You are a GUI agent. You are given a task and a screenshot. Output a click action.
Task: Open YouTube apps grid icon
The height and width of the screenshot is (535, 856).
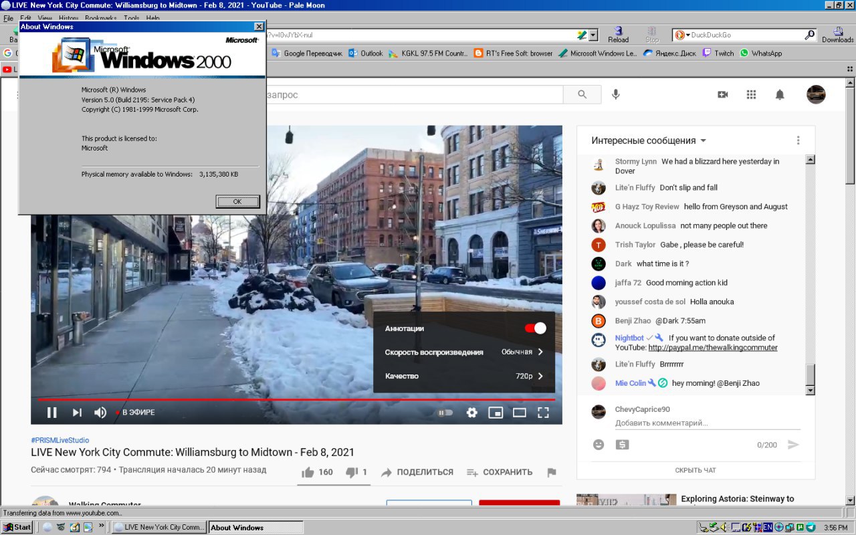(751, 95)
